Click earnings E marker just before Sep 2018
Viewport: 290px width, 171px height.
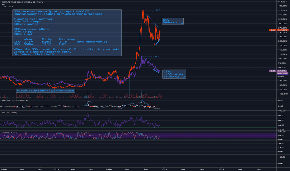tap(40, 96)
